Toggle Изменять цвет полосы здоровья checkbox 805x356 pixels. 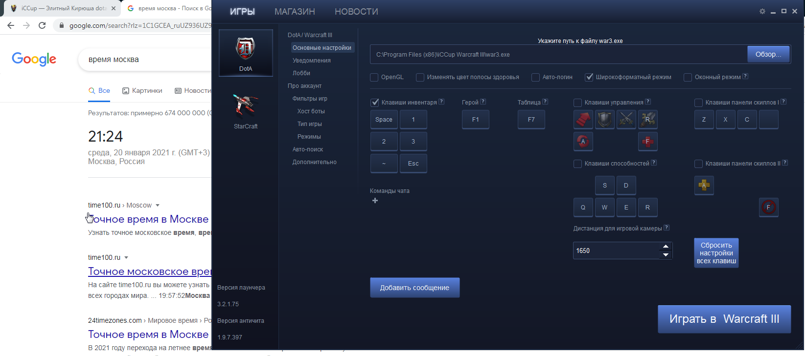click(420, 77)
